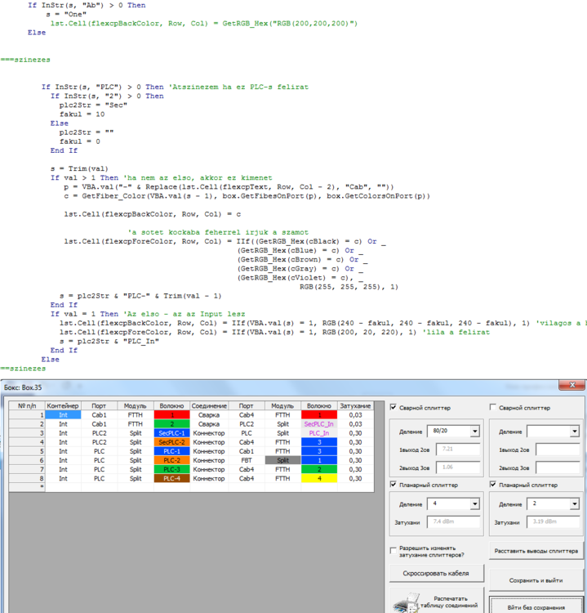Expand the empty Деление dropdown
Viewport: 587px width, 613px height.
pos(574,432)
